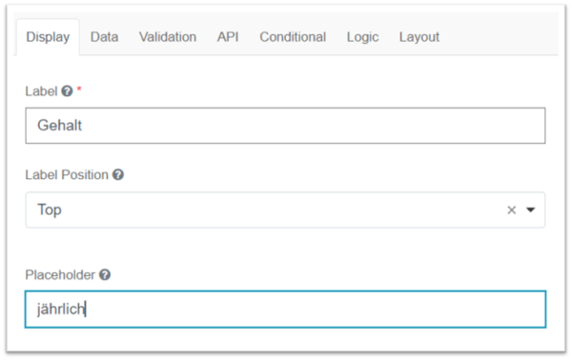
Task: Focus the Label field containing Gehalt
Action: pos(285,126)
